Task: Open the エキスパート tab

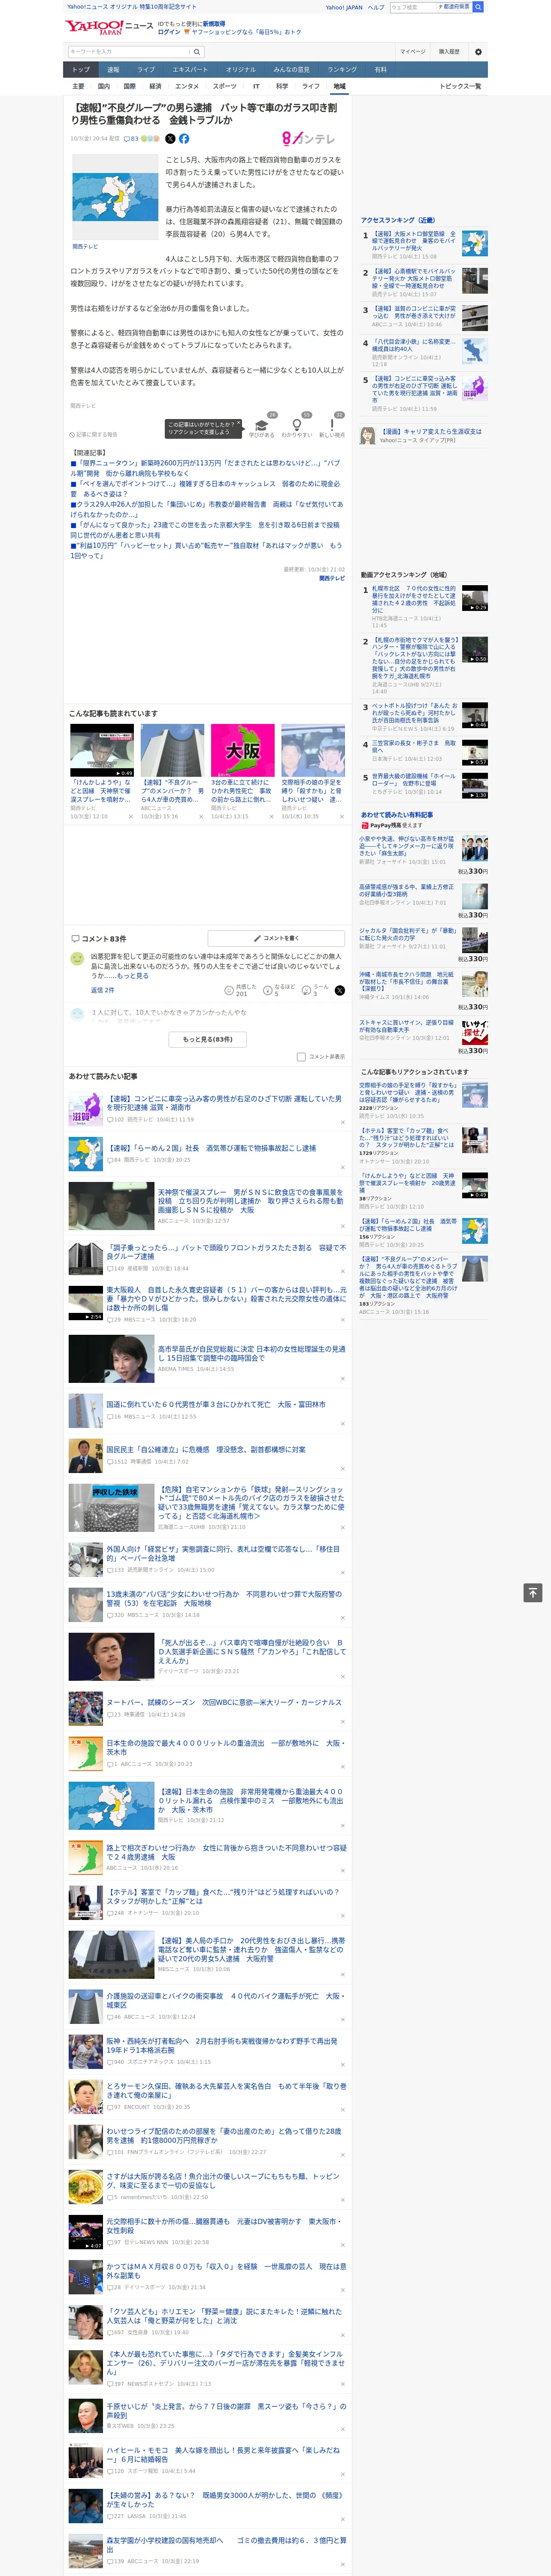Action: click(190, 70)
